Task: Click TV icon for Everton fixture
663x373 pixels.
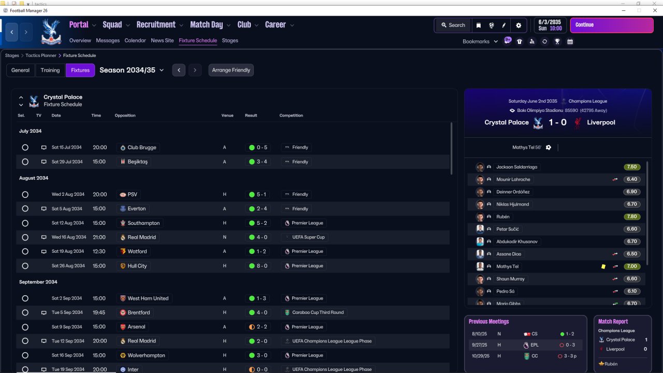Action: [x=44, y=209]
